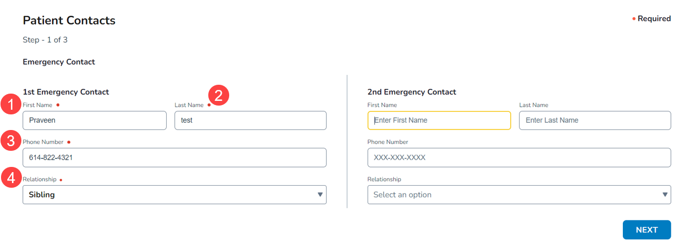Click the 'Phone Number' label under 2nd Emergency Contact

387,142
